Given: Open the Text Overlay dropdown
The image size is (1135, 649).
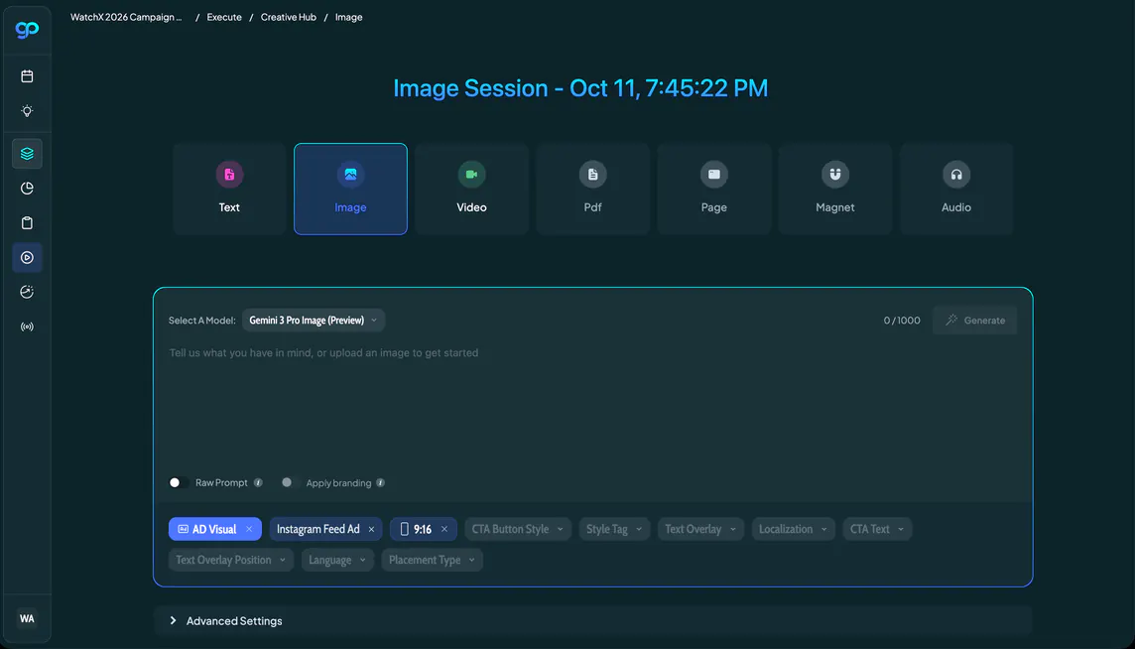Looking at the screenshot, I should [x=700, y=529].
